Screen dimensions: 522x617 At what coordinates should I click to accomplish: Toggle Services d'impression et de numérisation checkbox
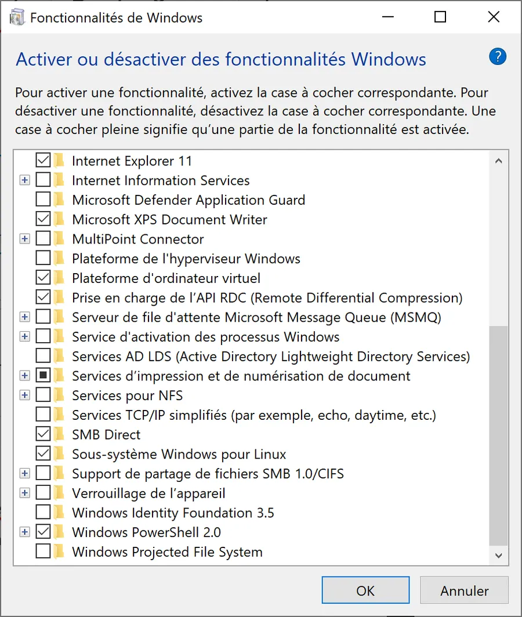click(43, 375)
